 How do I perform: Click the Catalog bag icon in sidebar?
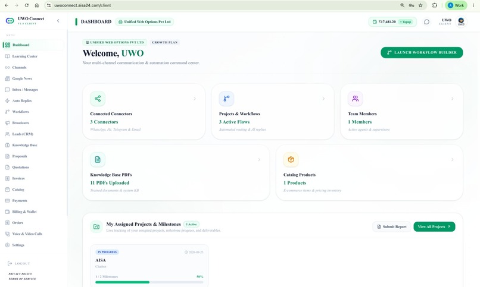7,190
